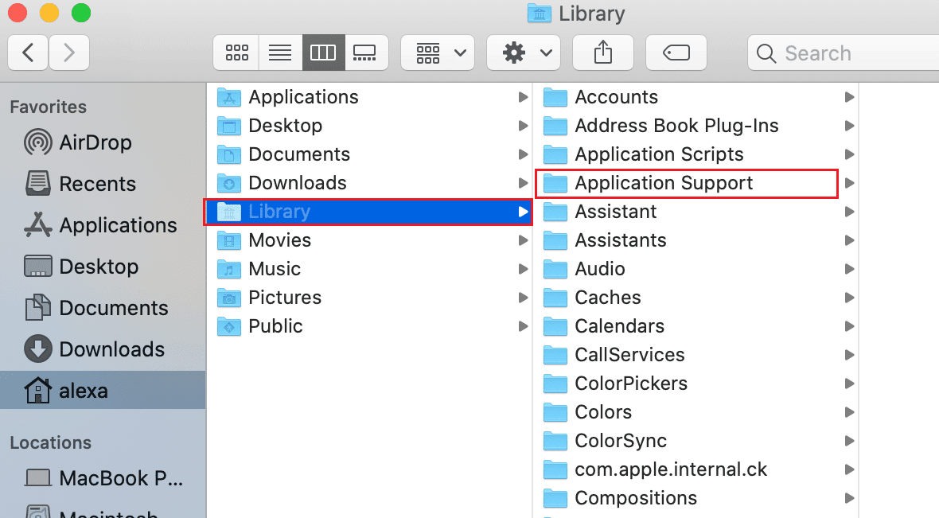Viewport: 939px width, 518px height.
Task: Click the yellow minimize window button
Action: click(x=49, y=13)
